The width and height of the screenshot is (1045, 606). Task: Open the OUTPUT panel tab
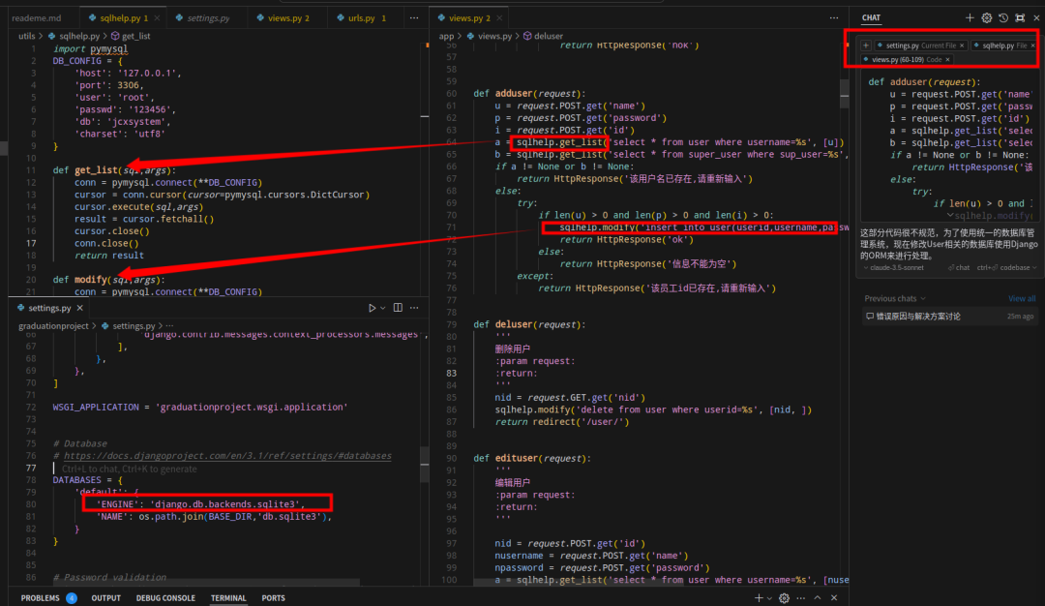[x=106, y=598]
